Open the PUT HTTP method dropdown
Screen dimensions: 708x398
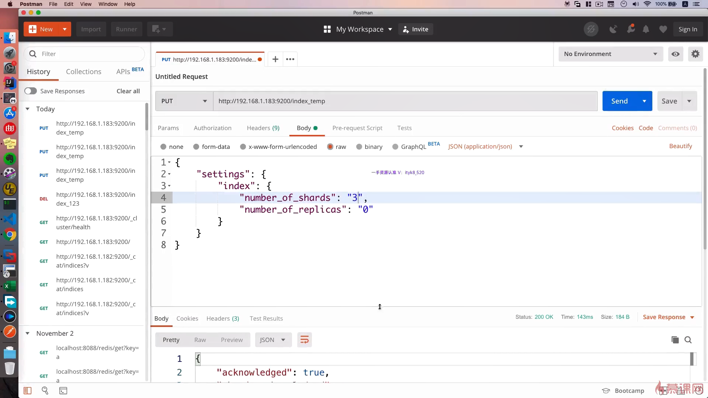184,101
